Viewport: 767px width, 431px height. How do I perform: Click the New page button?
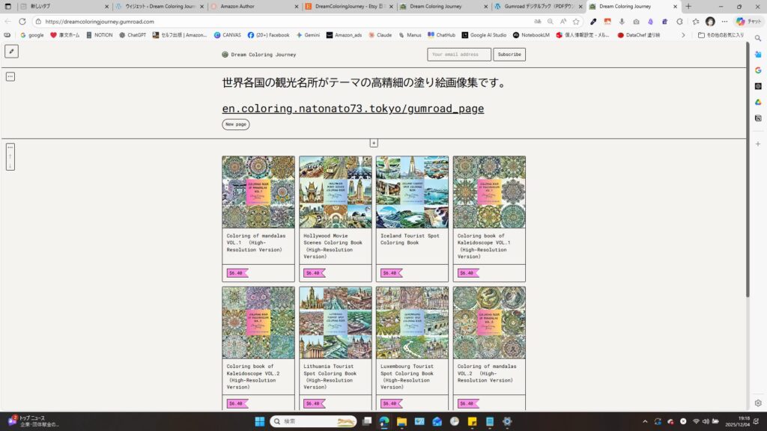click(x=235, y=124)
